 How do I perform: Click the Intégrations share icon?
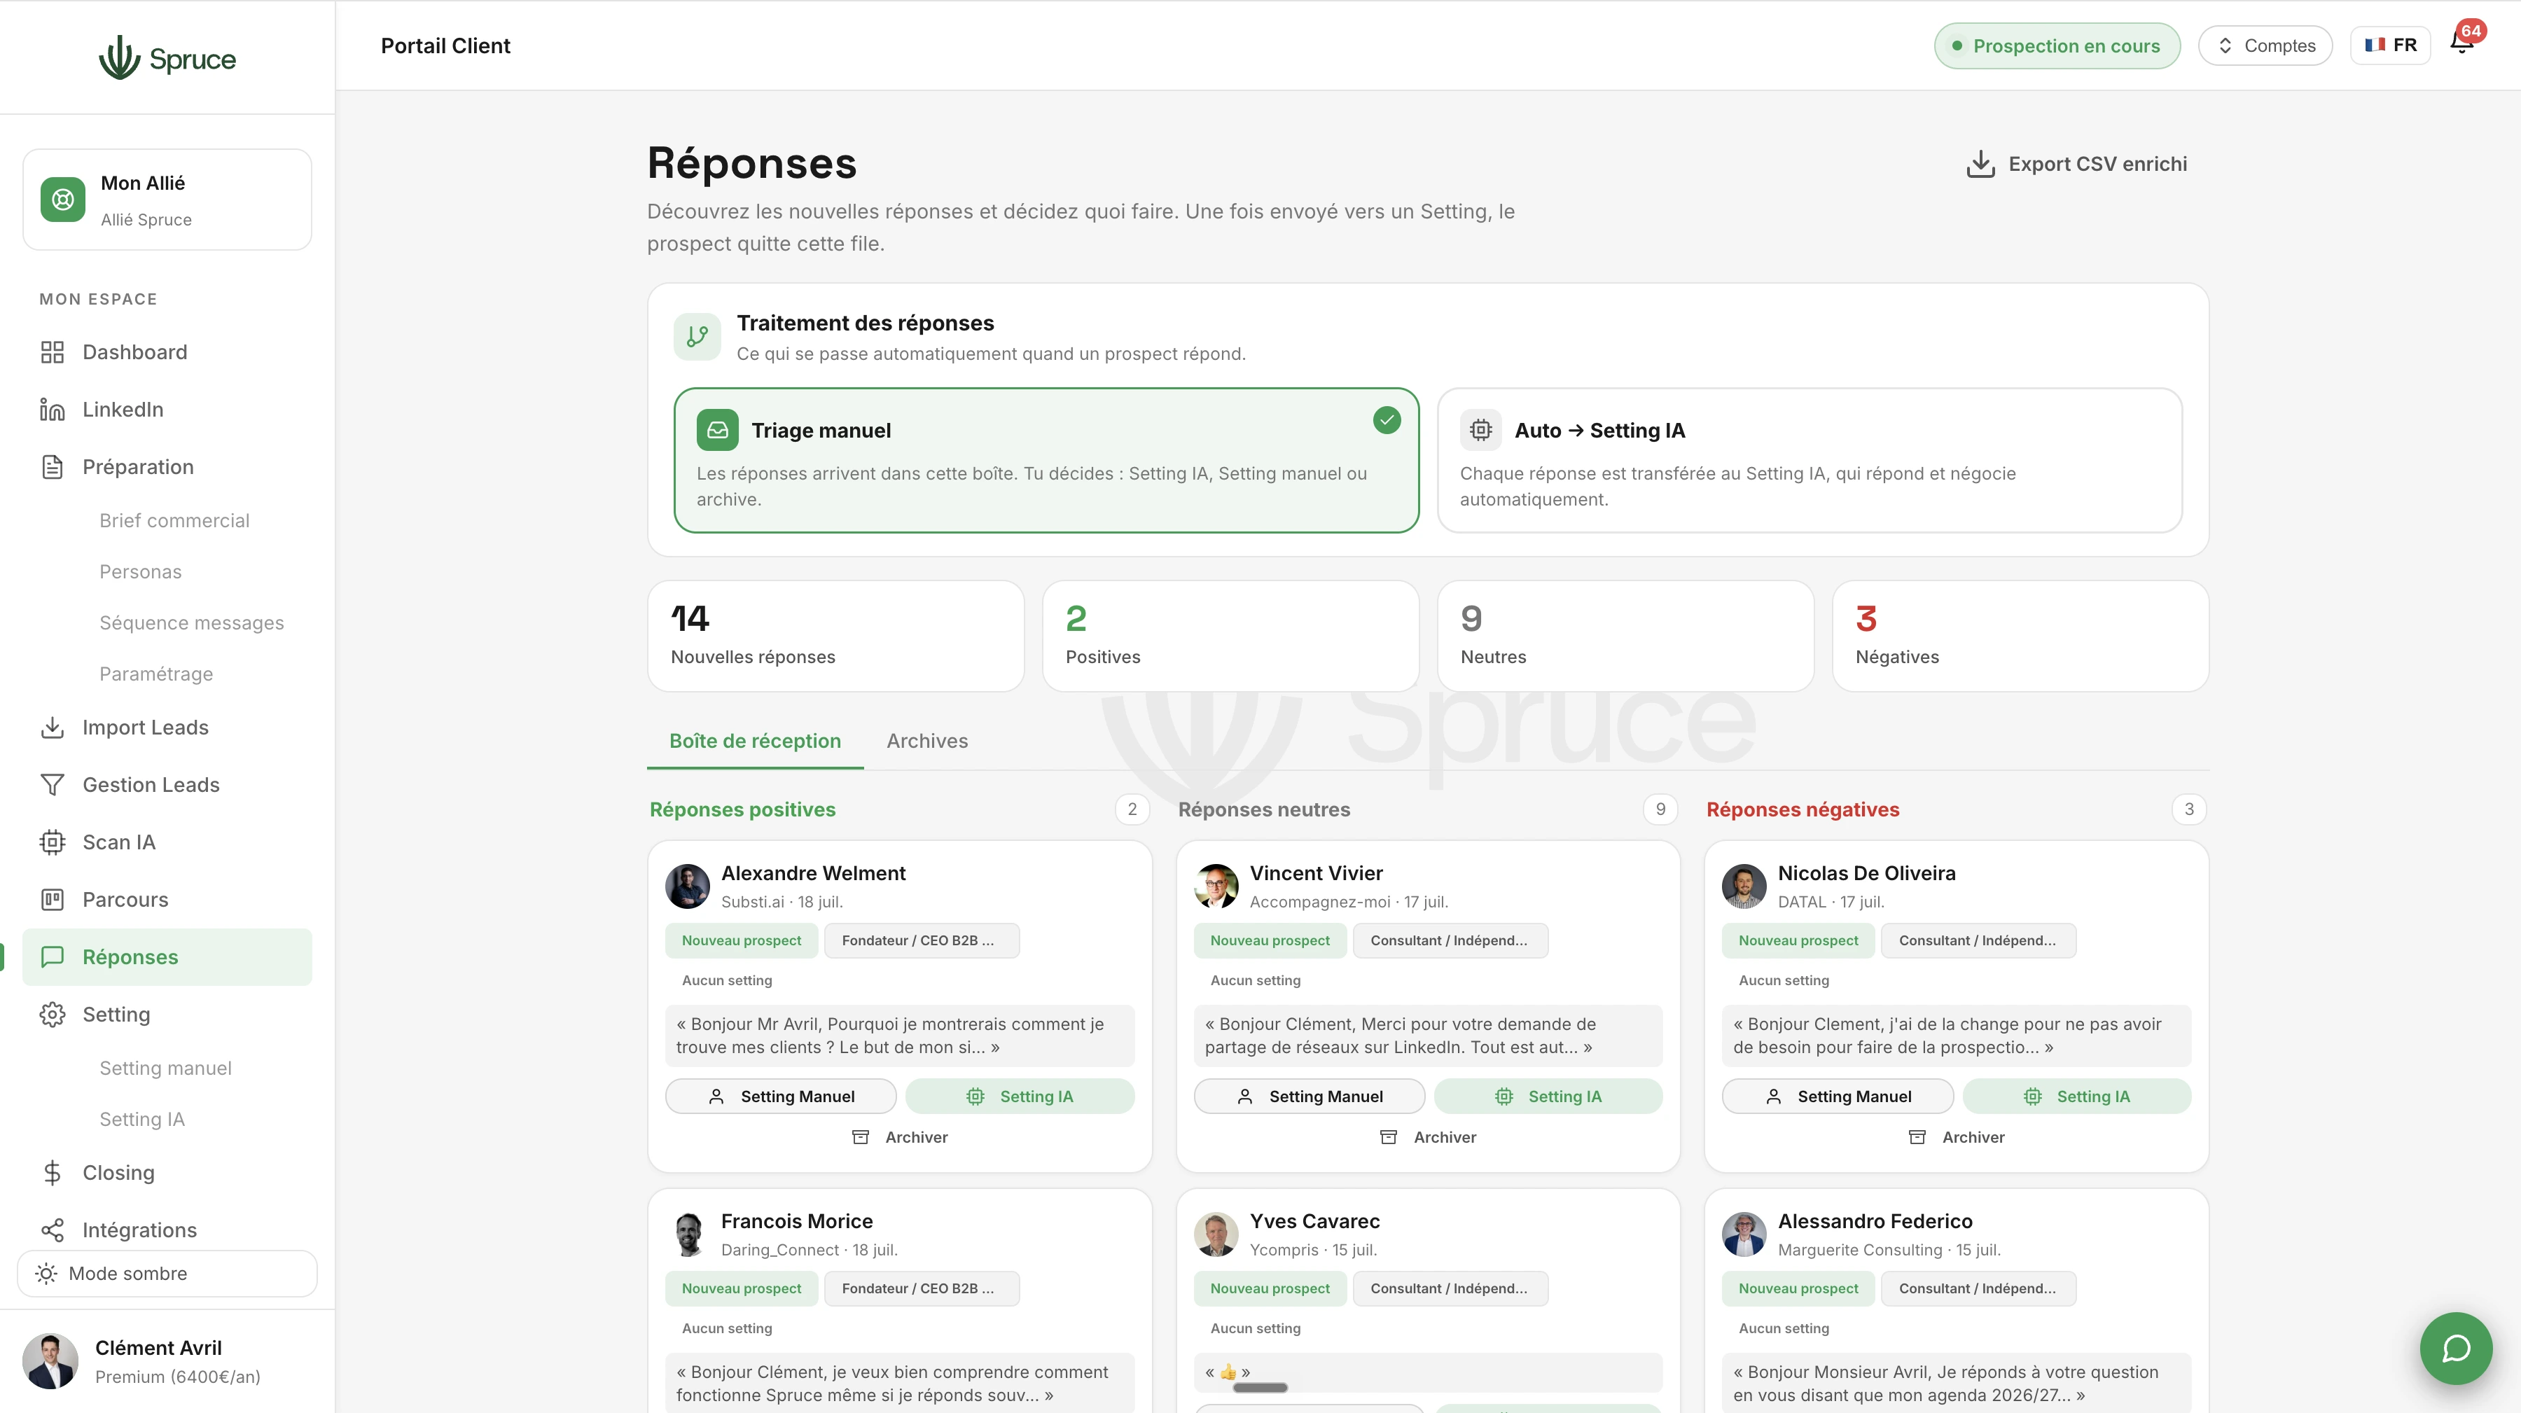coord(53,1230)
